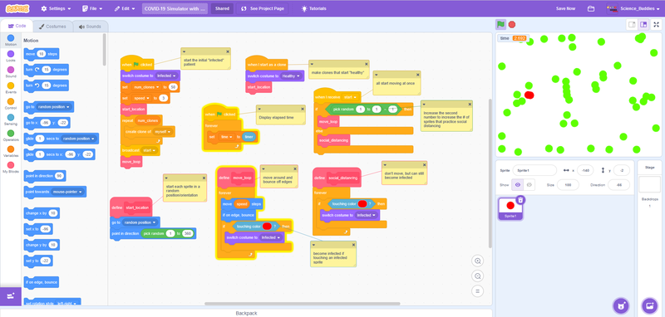This screenshot has width=665, height=317.
Task: Open Add Extension button
Action: click(x=11, y=295)
